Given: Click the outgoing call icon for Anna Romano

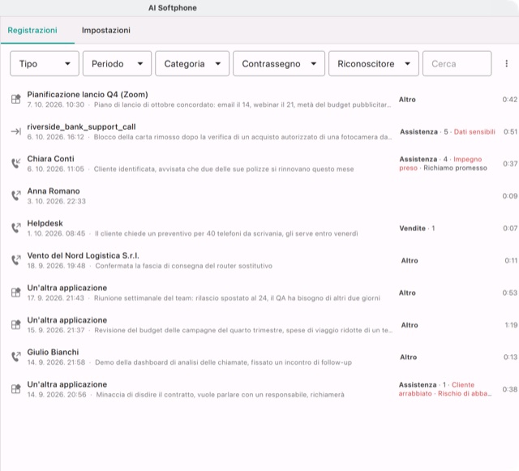Looking at the screenshot, I should point(16,195).
